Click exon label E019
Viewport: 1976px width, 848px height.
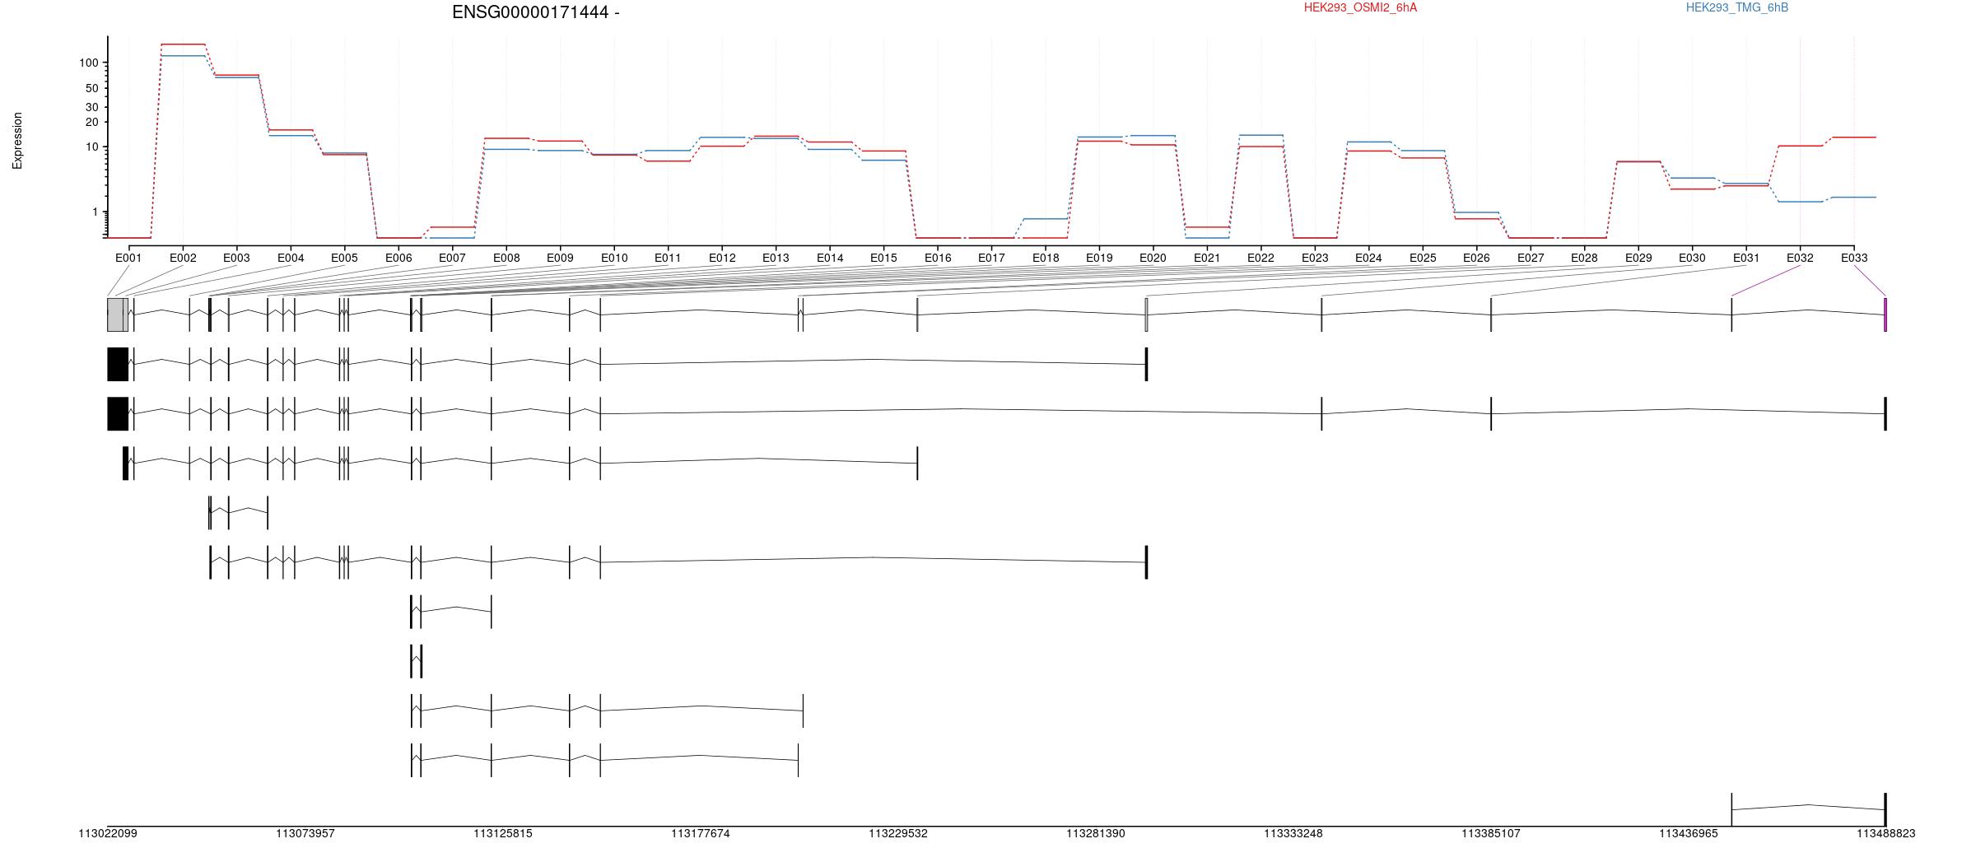click(x=1099, y=258)
